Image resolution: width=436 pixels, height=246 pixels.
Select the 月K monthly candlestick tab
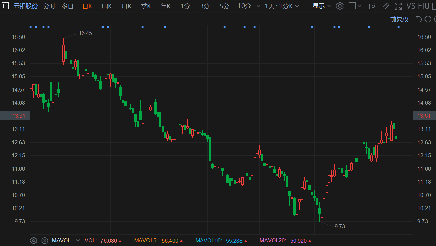(x=127, y=6)
